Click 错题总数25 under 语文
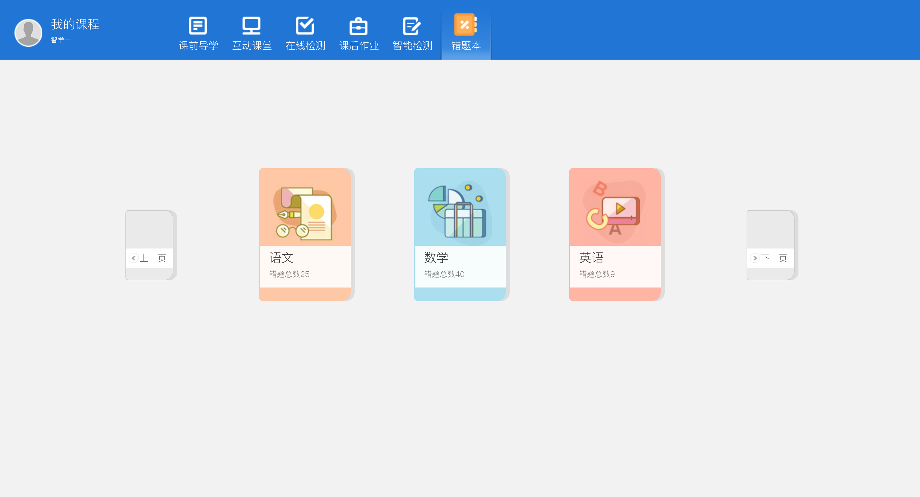920x497 pixels. (x=289, y=274)
